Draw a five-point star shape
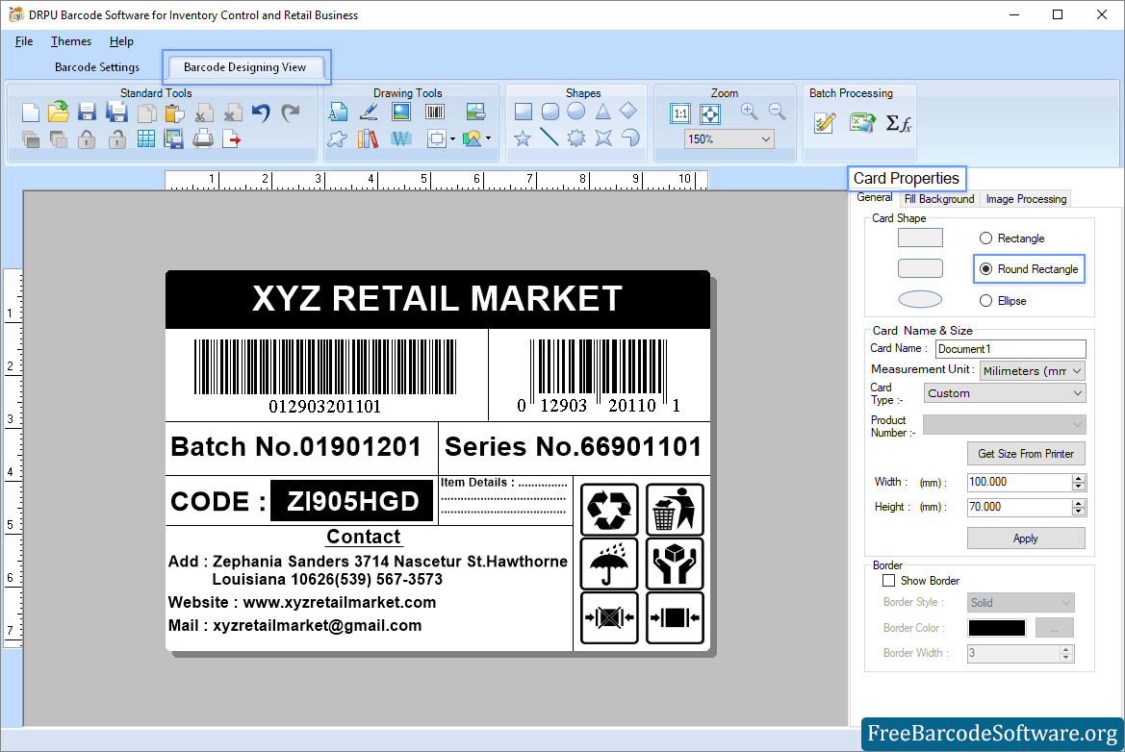The height and width of the screenshot is (752, 1125). click(523, 138)
